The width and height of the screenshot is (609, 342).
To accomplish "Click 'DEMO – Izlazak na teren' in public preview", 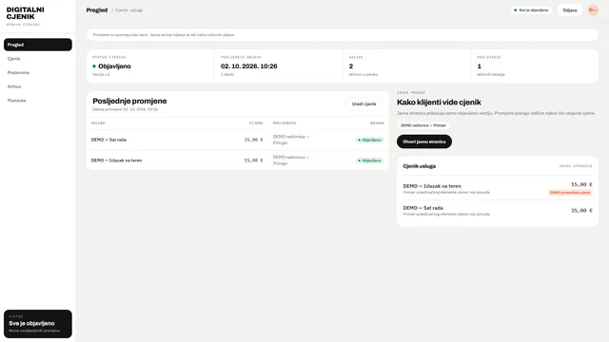I will tap(432, 186).
